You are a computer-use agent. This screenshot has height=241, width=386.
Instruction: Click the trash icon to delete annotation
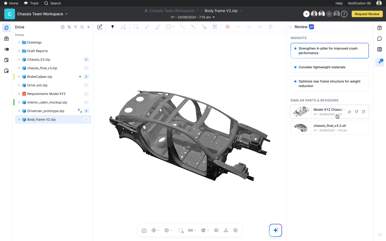(271, 27)
